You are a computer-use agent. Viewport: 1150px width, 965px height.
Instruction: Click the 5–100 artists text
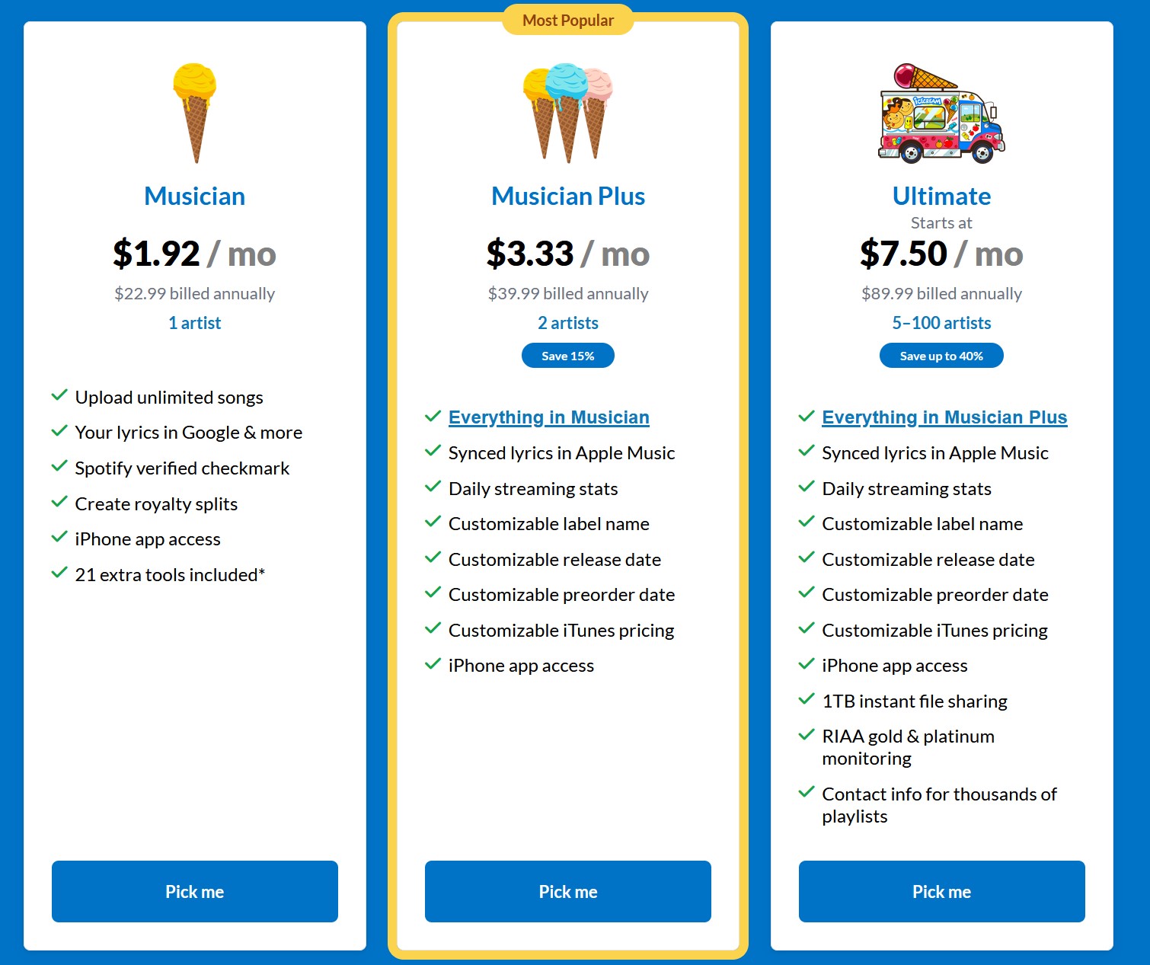pyautogui.click(x=941, y=323)
